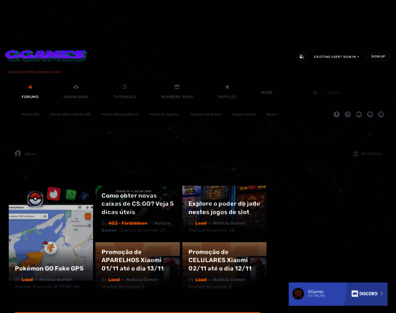Click the Discord logo icon in widget
Screen dimensions: 396x313
(x=355, y=294)
